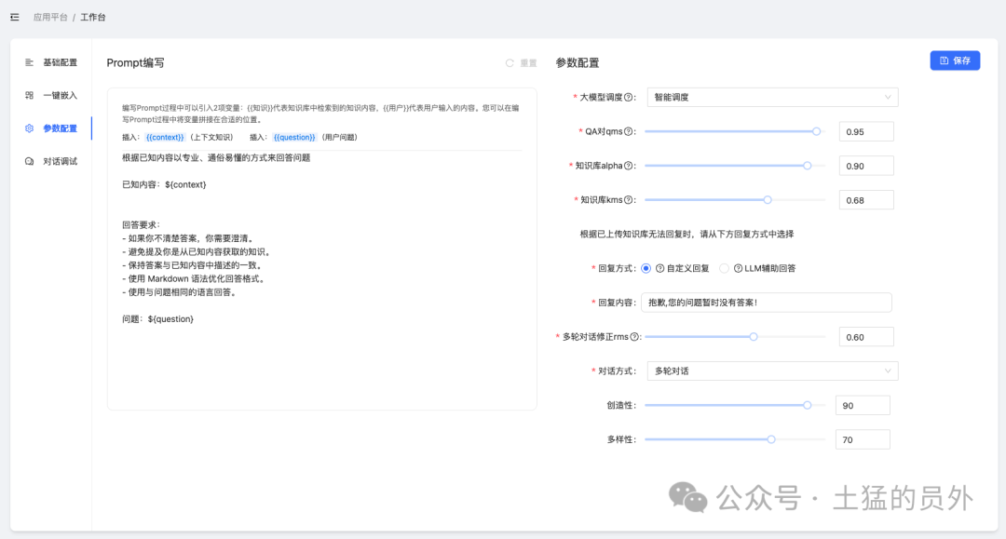The image size is (1006, 539).
Task: Click the 创造性 slider handle
Action: tap(807, 405)
